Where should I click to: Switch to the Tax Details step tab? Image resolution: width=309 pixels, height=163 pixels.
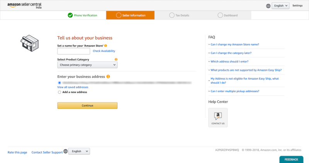pos(178,15)
